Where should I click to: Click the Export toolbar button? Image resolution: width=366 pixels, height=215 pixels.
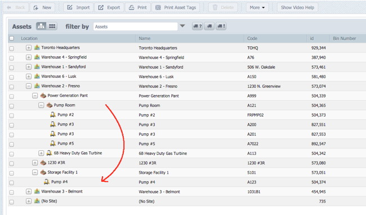click(x=109, y=7)
